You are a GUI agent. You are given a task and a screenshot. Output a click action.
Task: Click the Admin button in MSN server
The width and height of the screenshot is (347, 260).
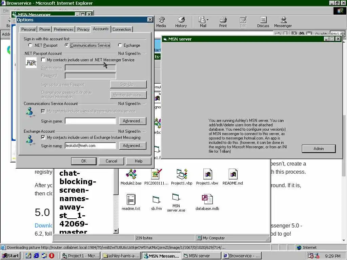pyautogui.click(x=319, y=149)
